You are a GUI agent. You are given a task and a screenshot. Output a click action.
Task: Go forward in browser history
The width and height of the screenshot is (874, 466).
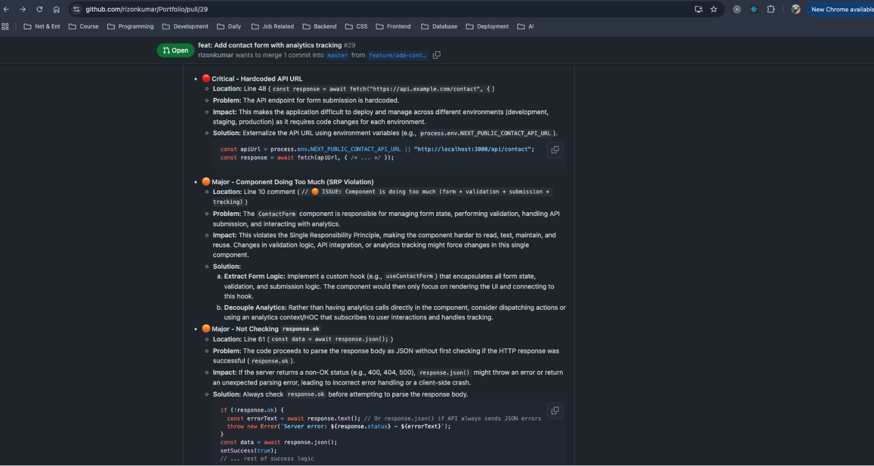click(x=23, y=9)
